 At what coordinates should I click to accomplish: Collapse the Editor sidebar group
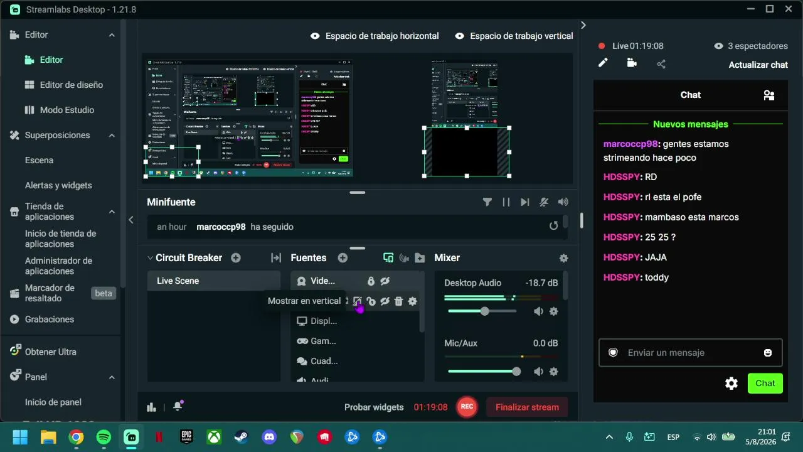[x=112, y=35]
